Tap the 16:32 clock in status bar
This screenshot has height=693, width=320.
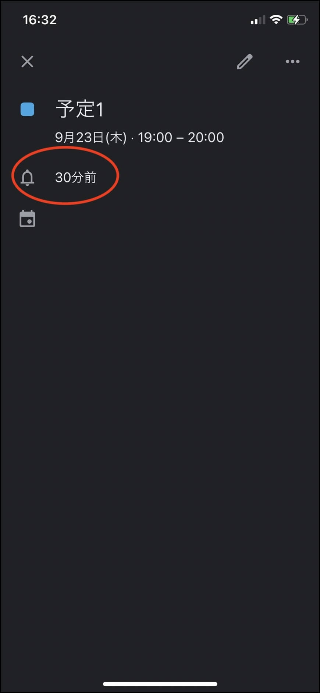[x=40, y=20]
